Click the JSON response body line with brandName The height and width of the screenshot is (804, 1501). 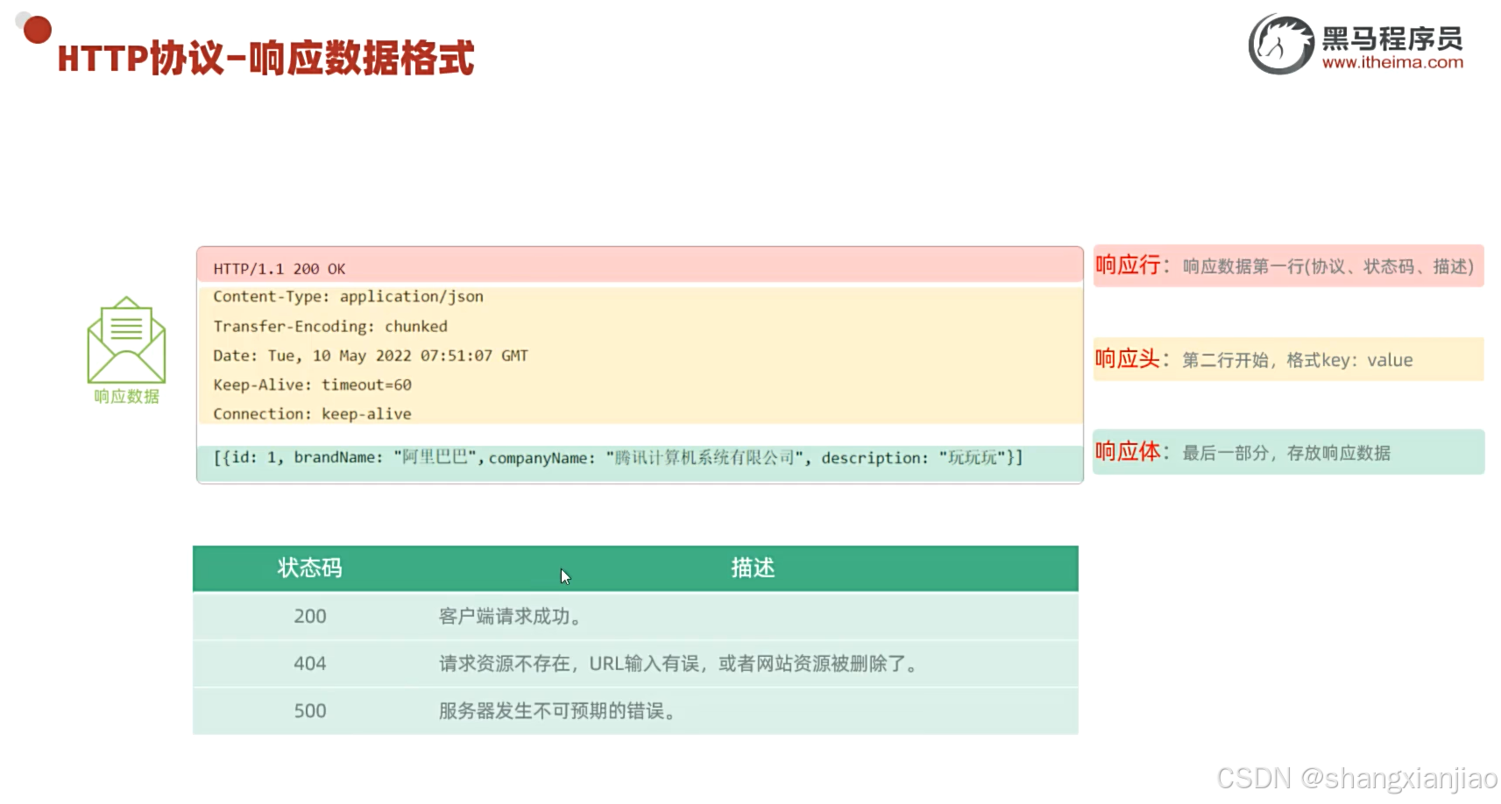click(619, 457)
